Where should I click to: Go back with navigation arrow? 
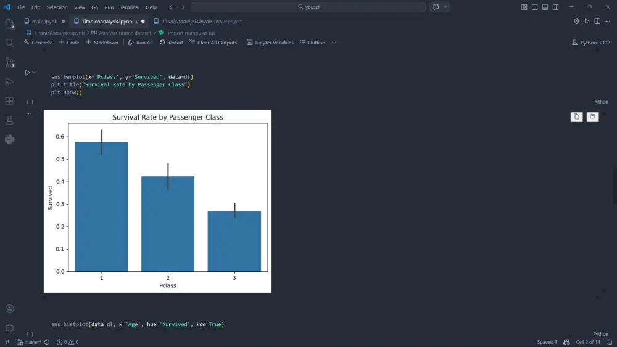pos(172,7)
